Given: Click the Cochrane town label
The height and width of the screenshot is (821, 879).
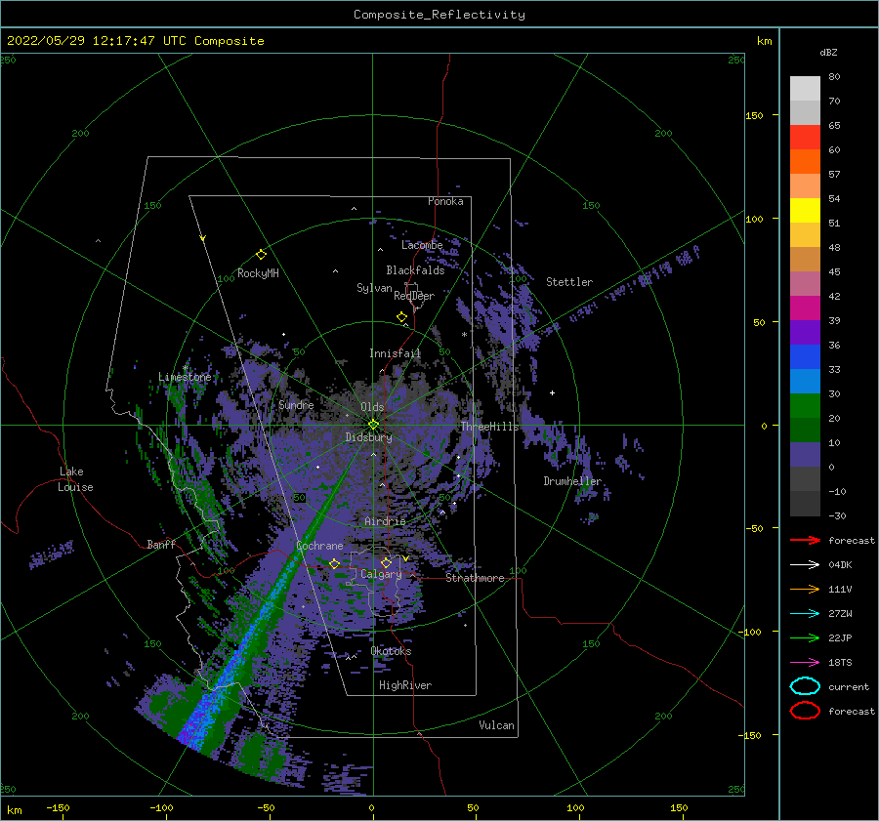Looking at the screenshot, I should 319,546.
